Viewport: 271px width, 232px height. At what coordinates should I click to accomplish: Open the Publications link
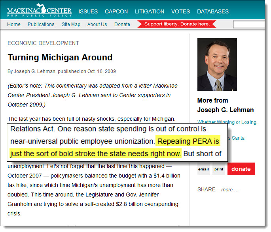[41, 24]
